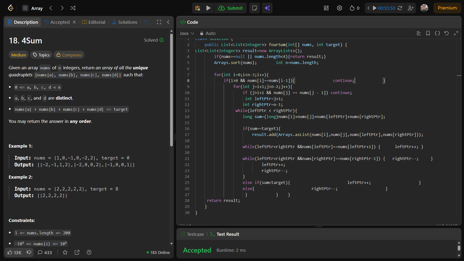Switch to the Accepted tab
The image size is (464, 261).
point(57,22)
